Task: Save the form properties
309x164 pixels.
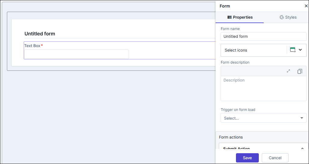Action: [247, 158]
